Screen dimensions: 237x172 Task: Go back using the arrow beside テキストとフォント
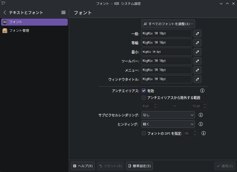5,12
